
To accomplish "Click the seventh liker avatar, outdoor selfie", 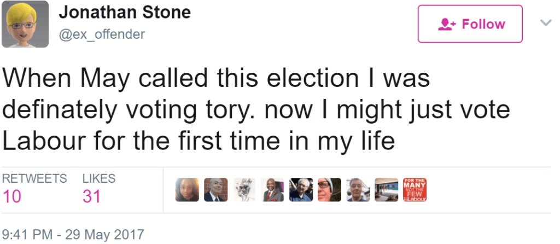I will [358, 190].
